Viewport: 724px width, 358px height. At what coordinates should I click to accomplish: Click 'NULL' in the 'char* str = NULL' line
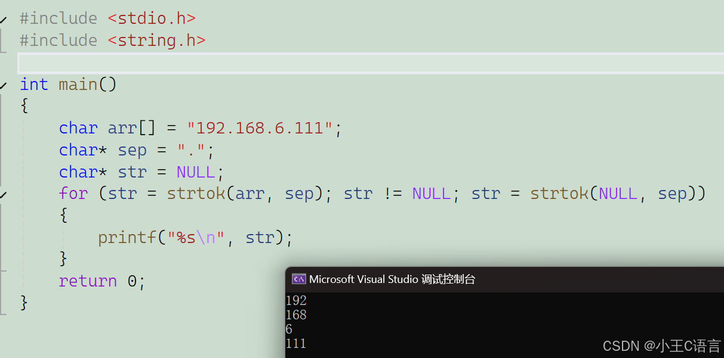tap(196, 172)
